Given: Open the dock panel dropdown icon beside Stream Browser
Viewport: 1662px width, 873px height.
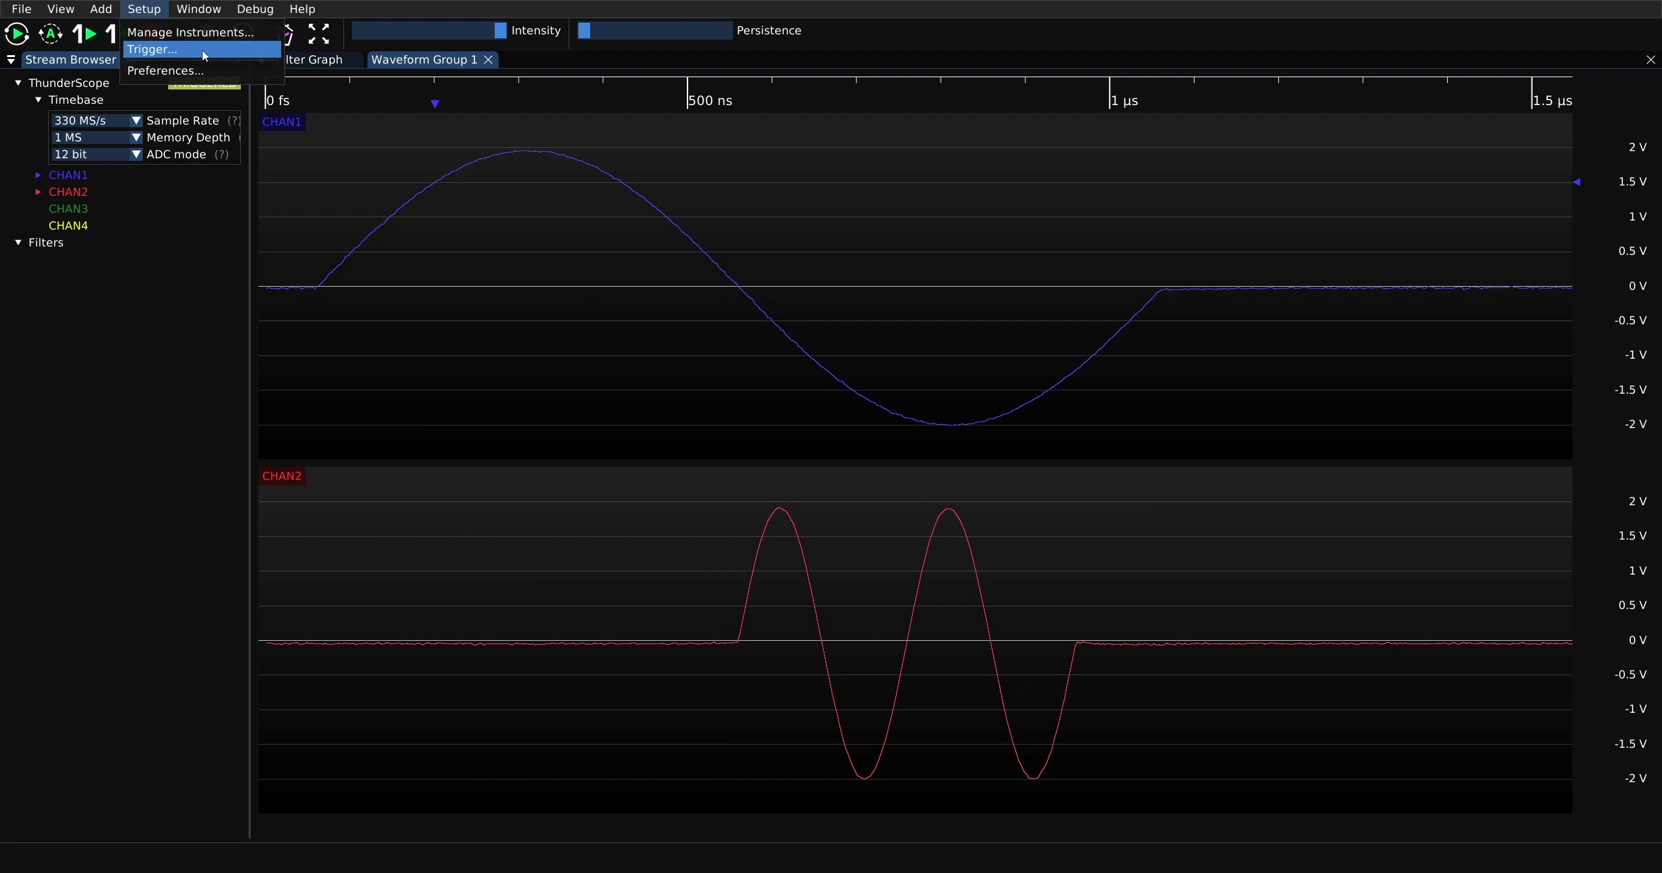Looking at the screenshot, I should [x=11, y=60].
